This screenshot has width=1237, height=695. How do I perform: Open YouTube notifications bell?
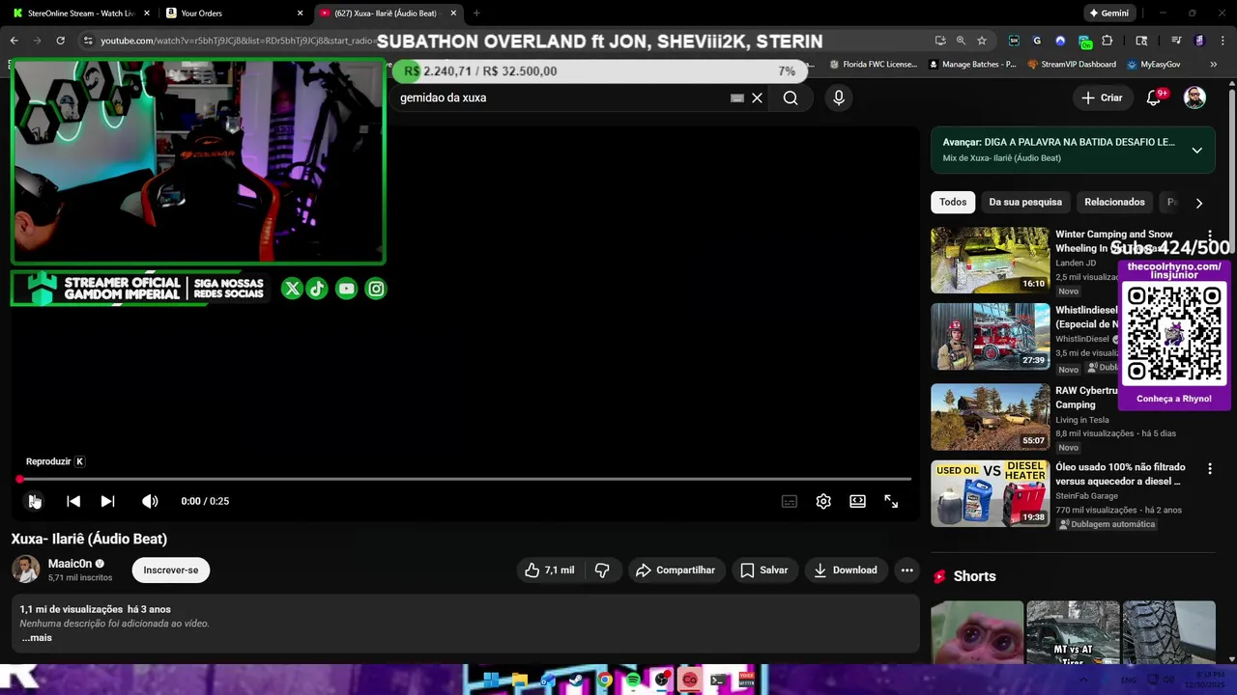(x=1154, y=97)
